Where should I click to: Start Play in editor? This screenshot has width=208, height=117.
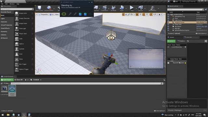132,8
